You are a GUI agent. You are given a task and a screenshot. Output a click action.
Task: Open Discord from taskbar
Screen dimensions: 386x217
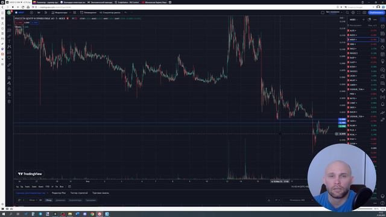tap(84, 214)
